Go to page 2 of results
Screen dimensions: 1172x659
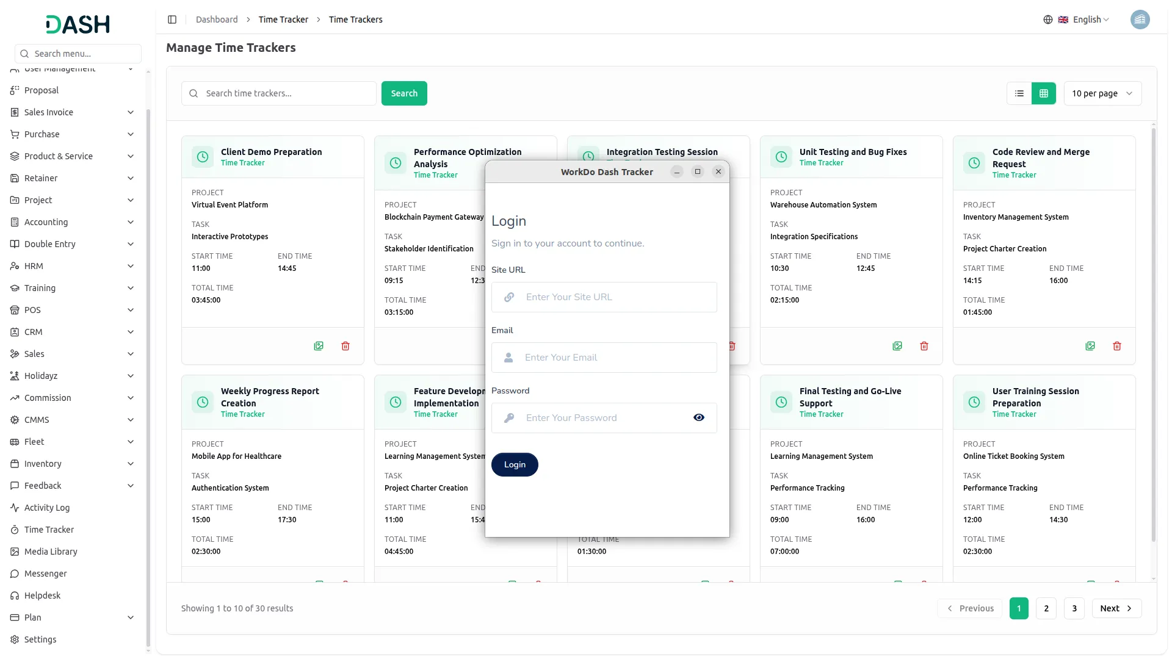point(1046,608)
